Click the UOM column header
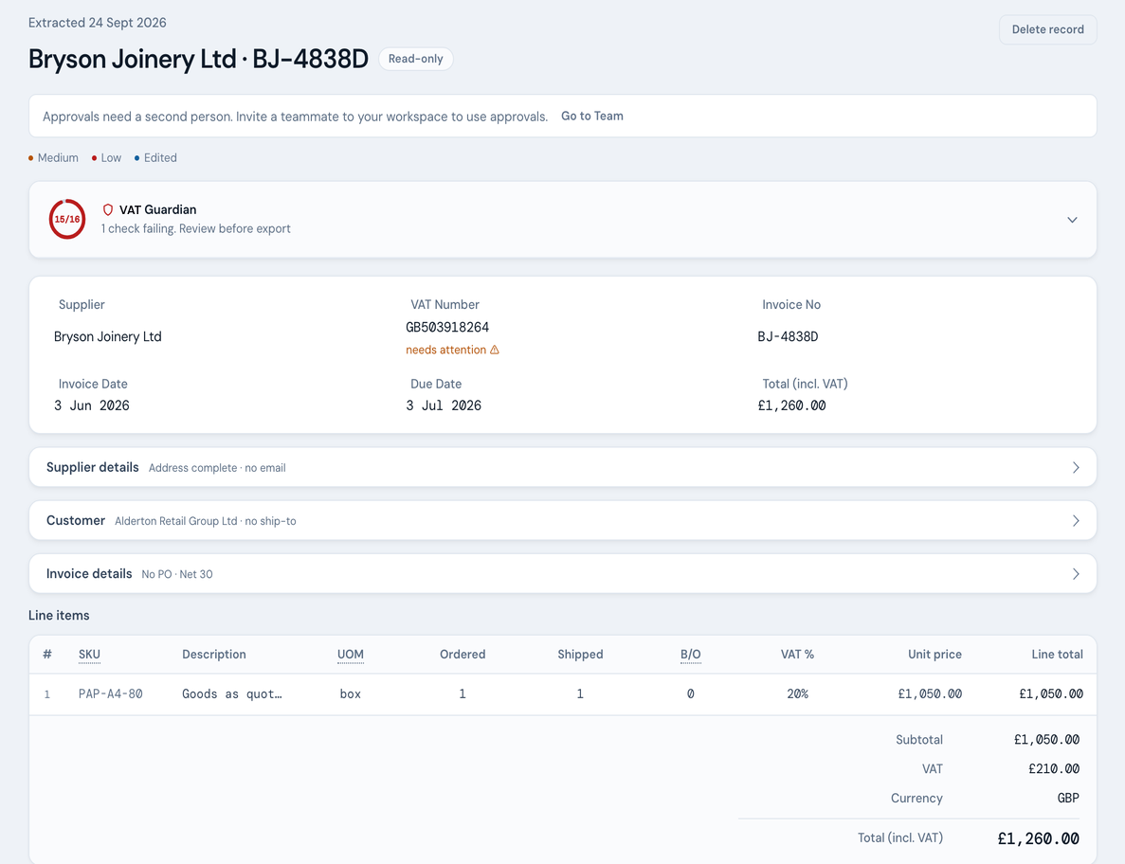 [x=350, y=654]
